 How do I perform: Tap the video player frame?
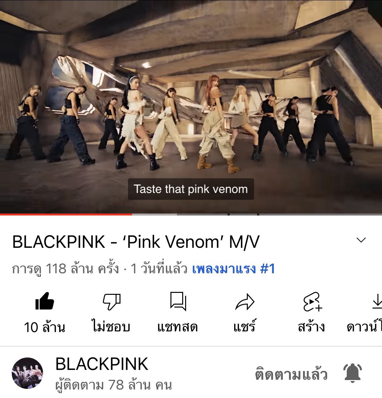click(x=191, y=107)
